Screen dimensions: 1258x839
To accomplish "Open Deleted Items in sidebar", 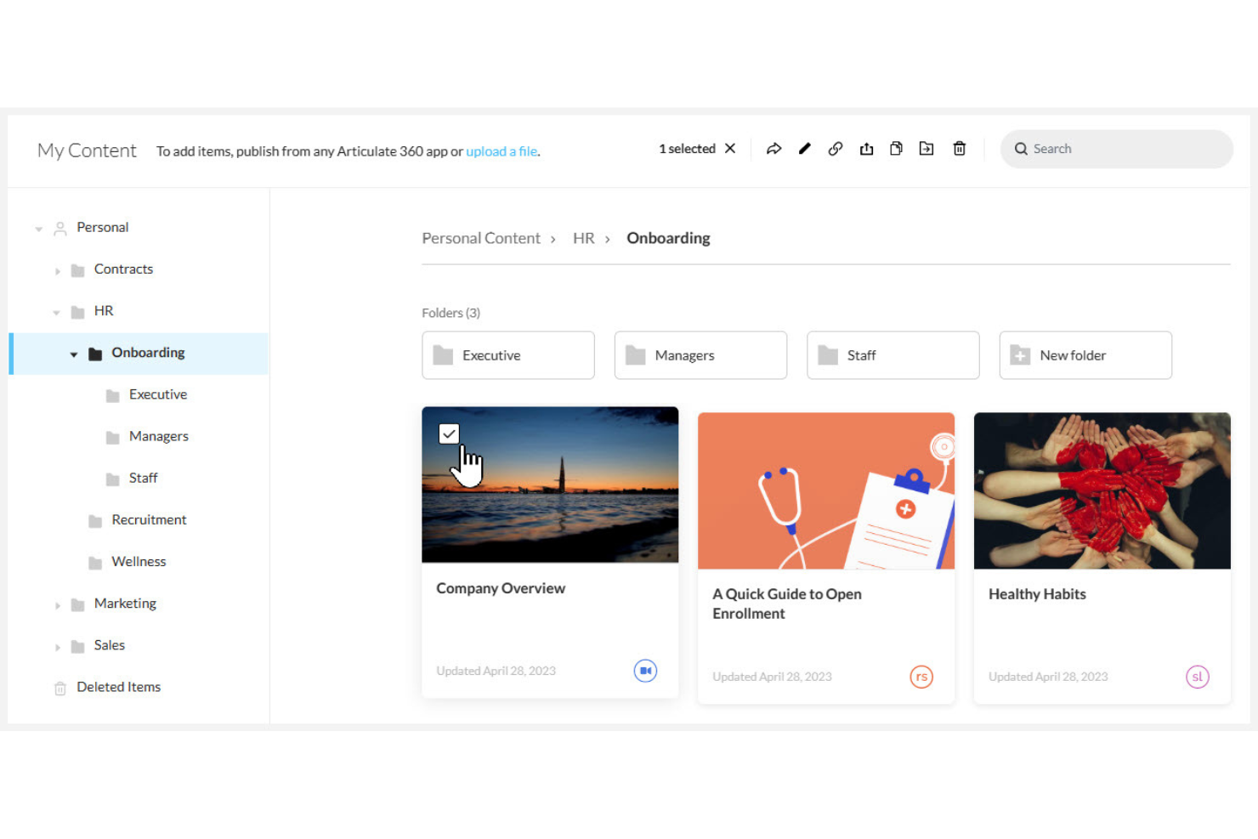I will 119,687.
